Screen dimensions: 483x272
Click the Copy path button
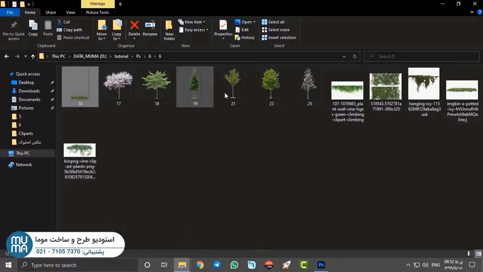(x=72, y=30)
